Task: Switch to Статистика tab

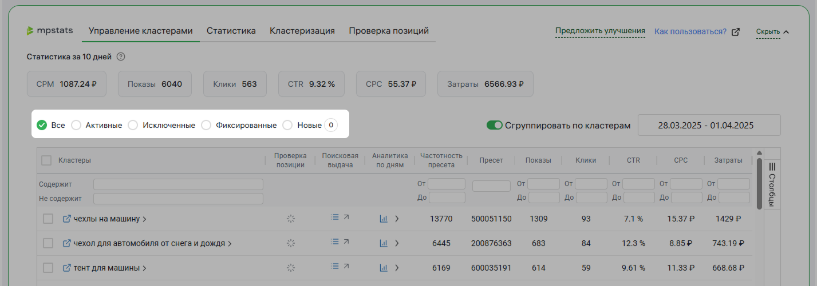Action: (x=231, y=31)
